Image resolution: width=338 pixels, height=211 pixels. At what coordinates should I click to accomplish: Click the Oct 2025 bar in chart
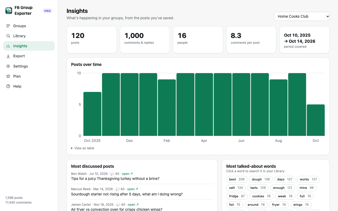(92, 114)
